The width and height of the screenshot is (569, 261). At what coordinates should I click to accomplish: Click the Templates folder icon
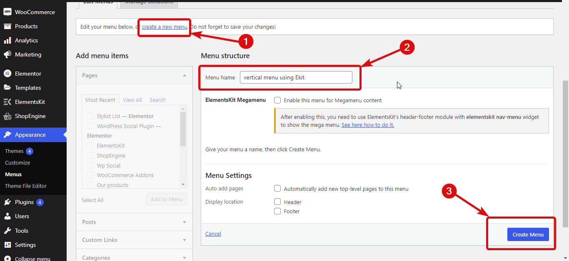(x=7, y=88)
